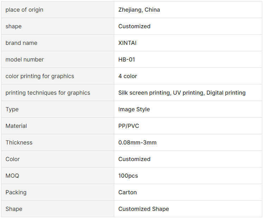Select the '0.08mm-3mm' thickness value
Image resolution: width=263 pixels, height=219 pixels.
[137, 142]
